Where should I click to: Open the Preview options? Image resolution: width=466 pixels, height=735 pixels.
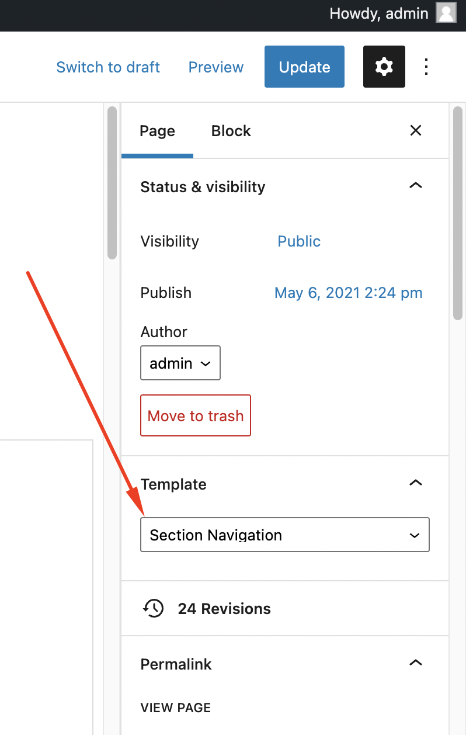215,67
